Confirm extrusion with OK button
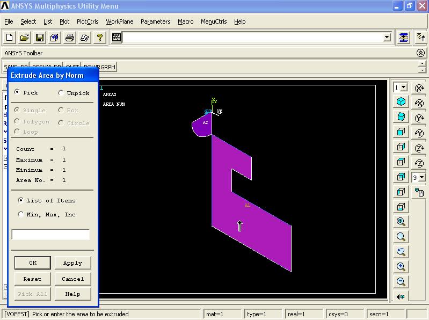Viewport: 429px width, 320px height. point(33,263)
